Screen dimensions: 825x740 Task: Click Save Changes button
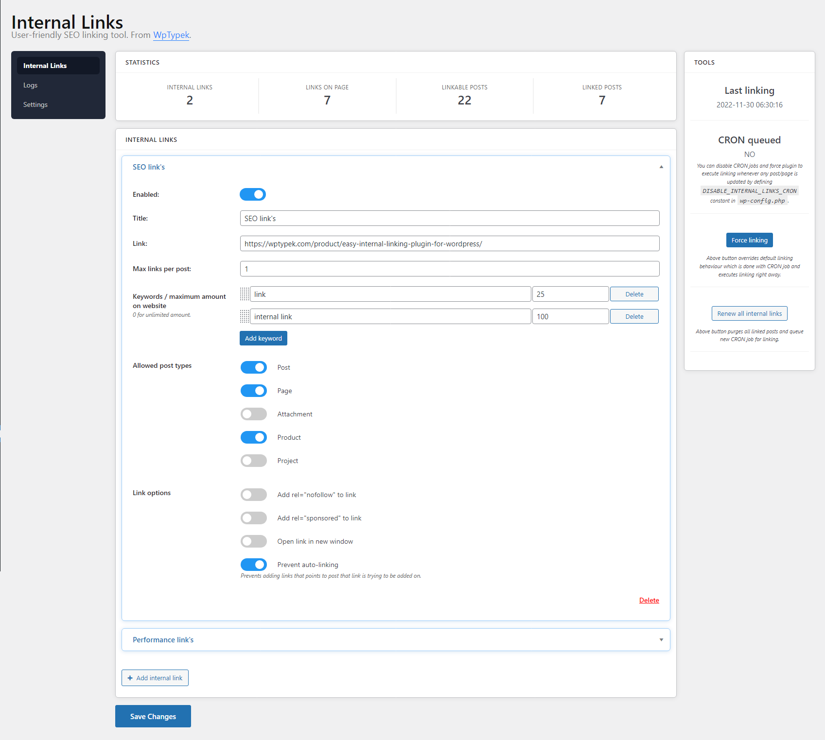point(153,716)
